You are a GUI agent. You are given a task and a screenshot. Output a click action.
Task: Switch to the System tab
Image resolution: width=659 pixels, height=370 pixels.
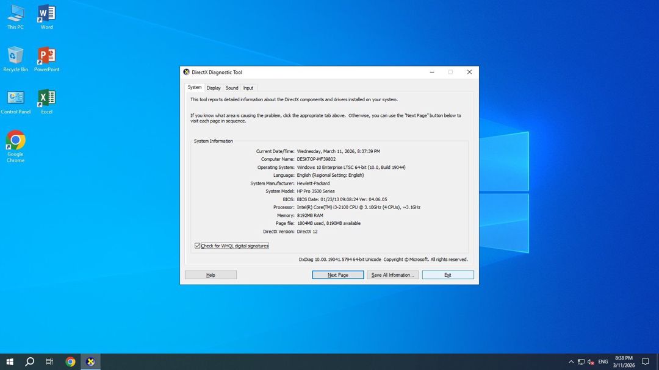click(x=194, y=87)
